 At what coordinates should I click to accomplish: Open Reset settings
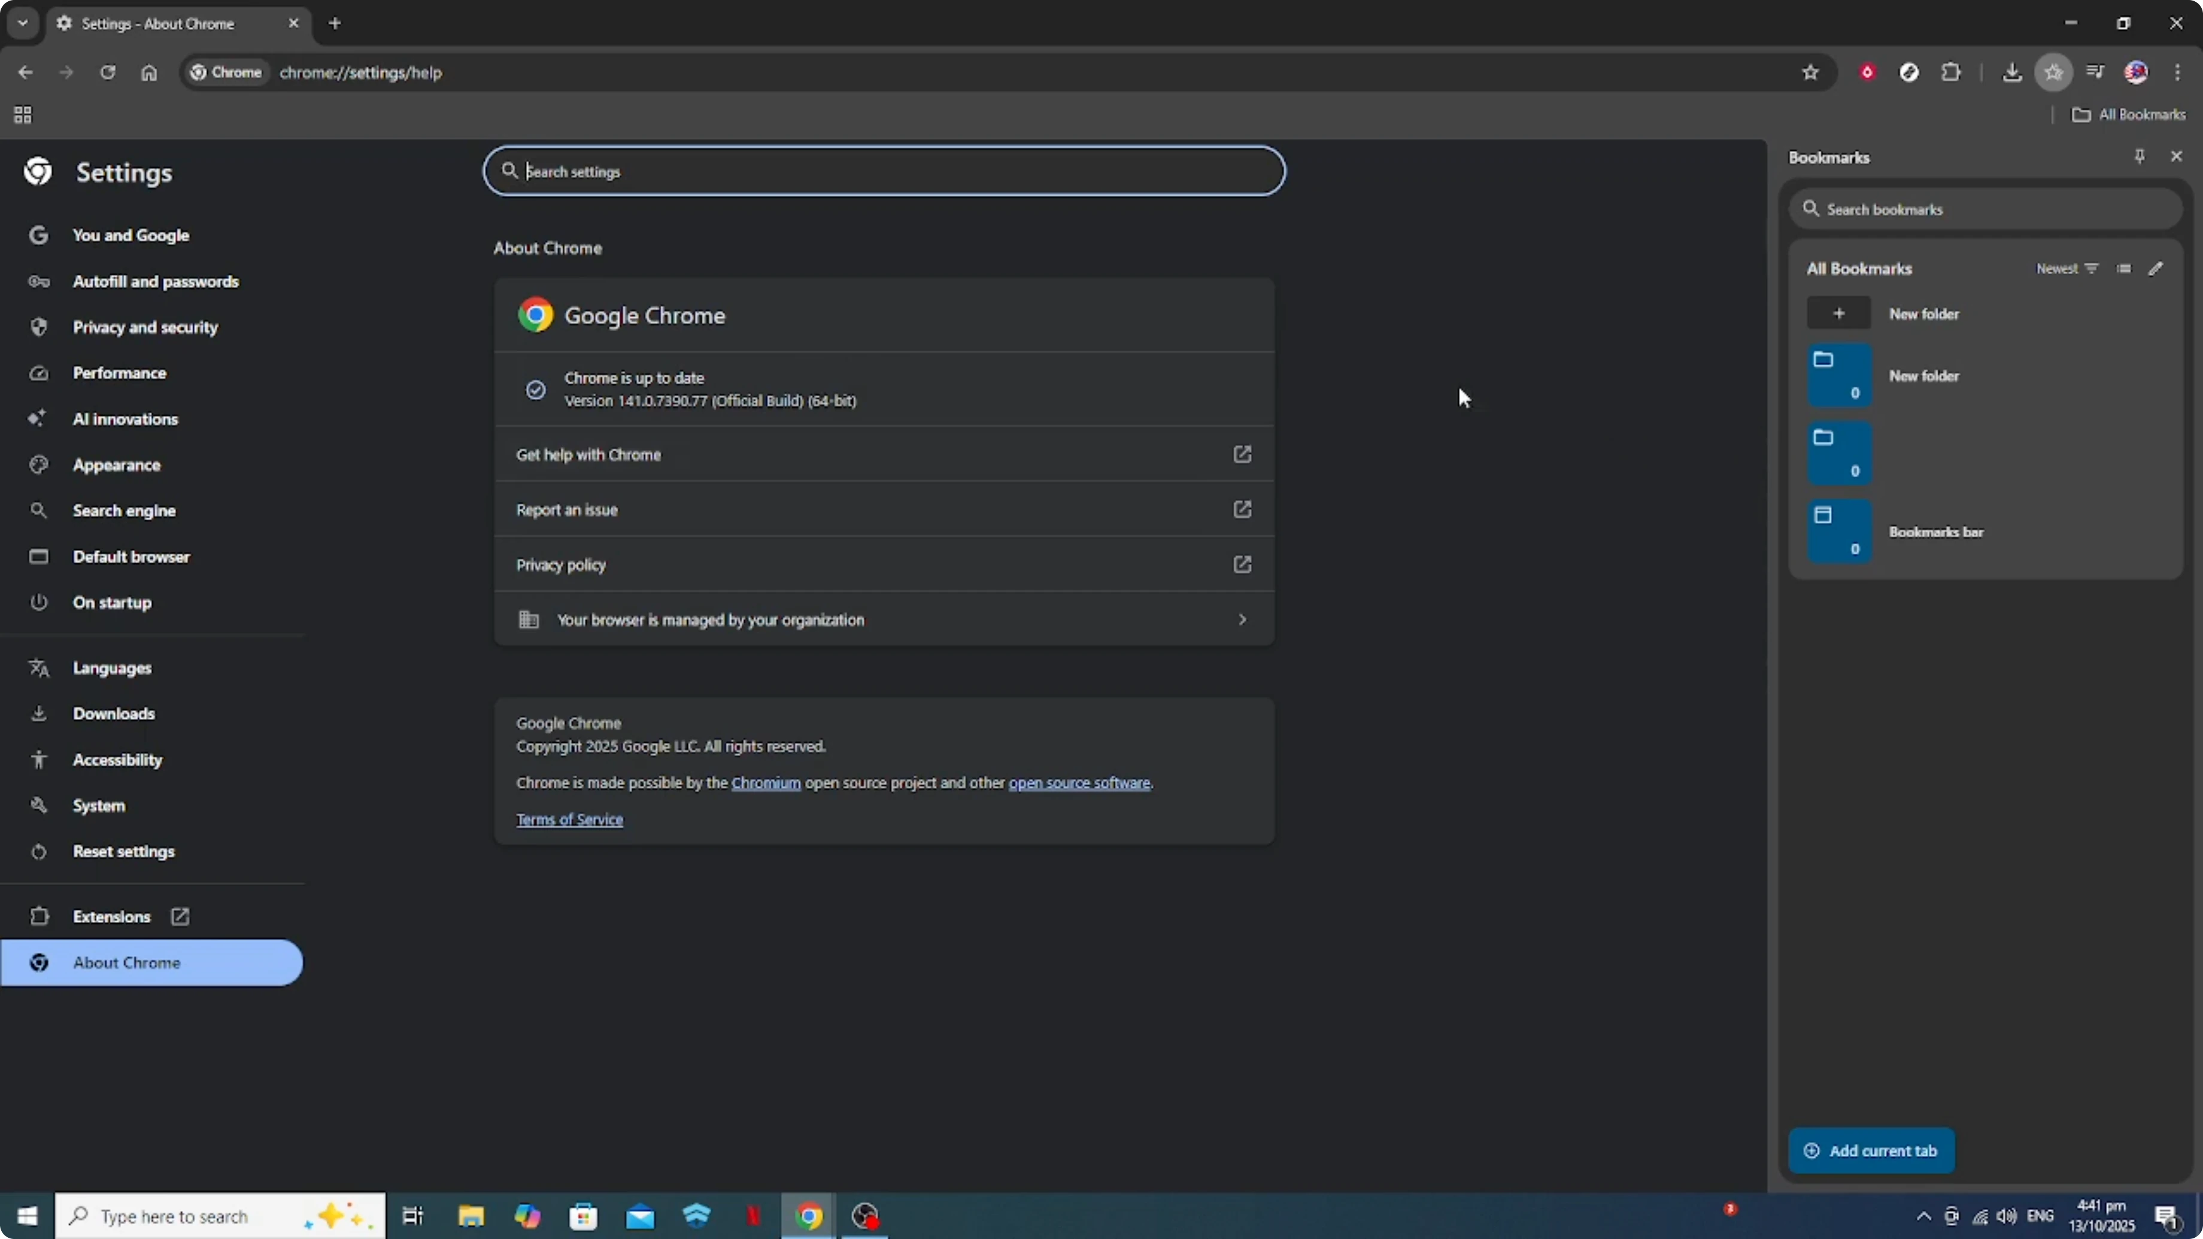click(123, 852)
